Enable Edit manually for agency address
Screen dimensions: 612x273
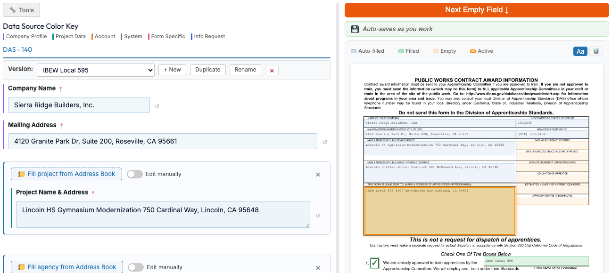(136, 267)
